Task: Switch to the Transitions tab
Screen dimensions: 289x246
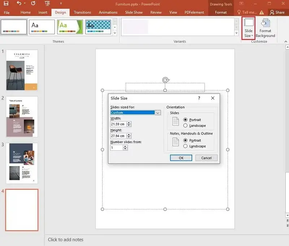Action: pos(82,12)
